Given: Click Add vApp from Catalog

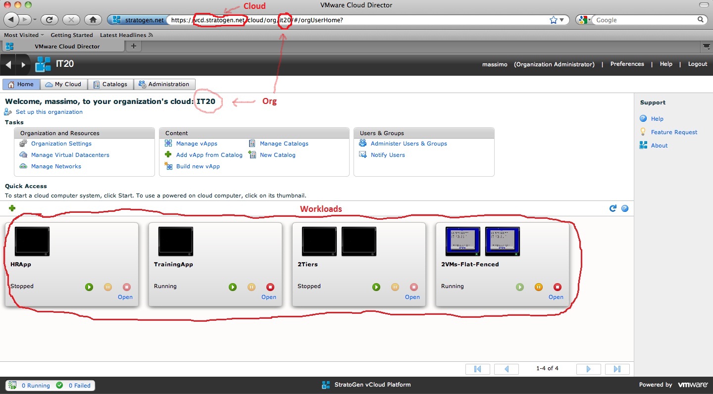Looking at the screenshot, I should pos(209,155).
